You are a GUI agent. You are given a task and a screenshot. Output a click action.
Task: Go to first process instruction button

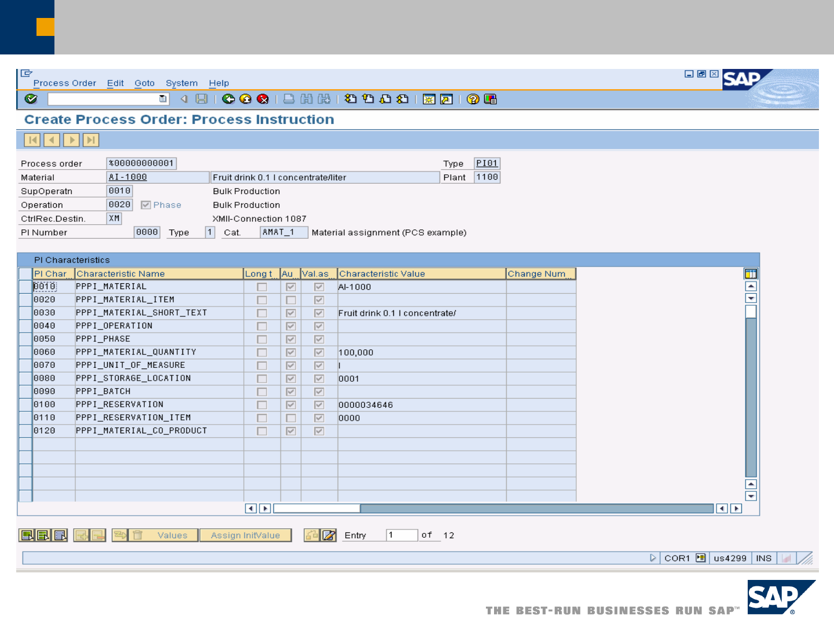coord(32,140)
